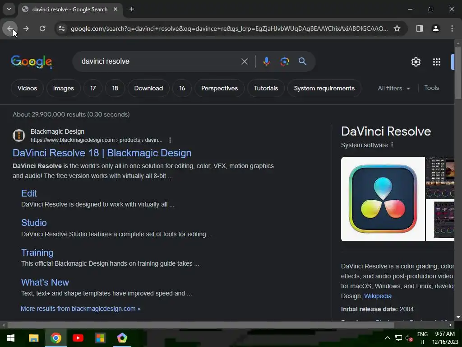Viewport: 462px width, 347px height.
Task: Search by image with Google Lens icon
Action: tap(284, 61)
